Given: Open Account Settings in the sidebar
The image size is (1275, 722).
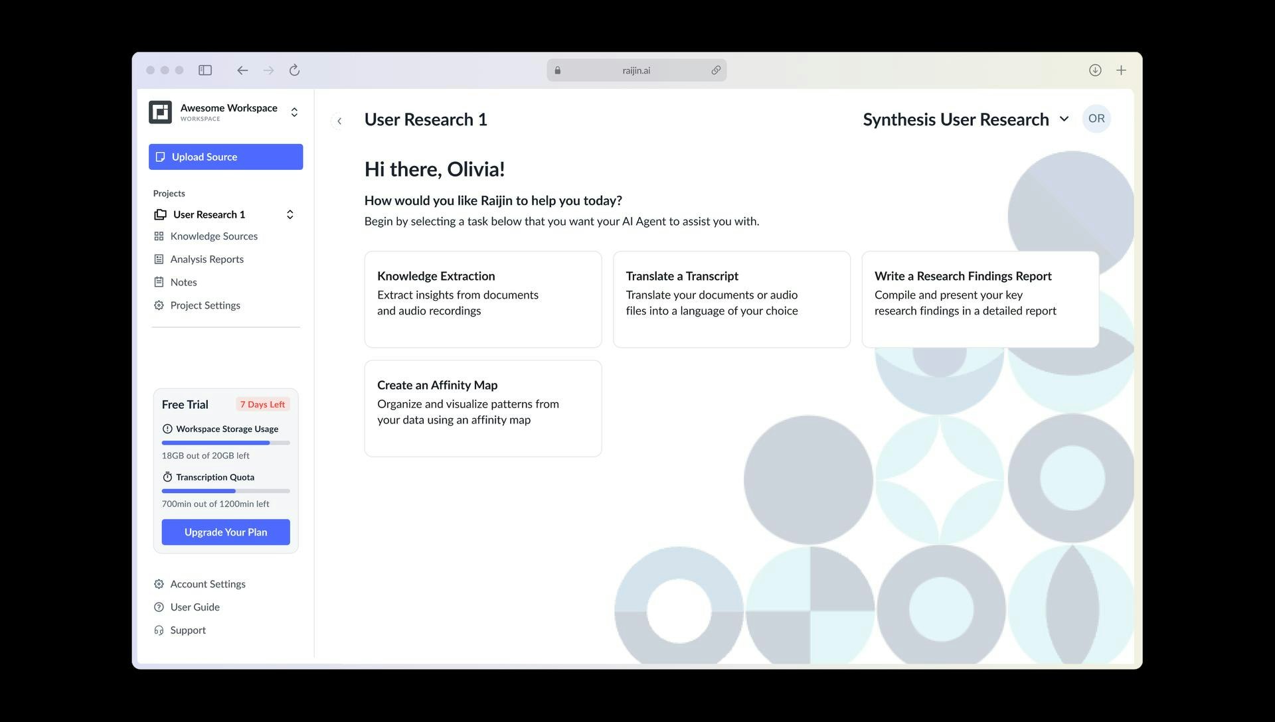Looking at the screenshot, I should pyautogui.click(x=207, y=584).
